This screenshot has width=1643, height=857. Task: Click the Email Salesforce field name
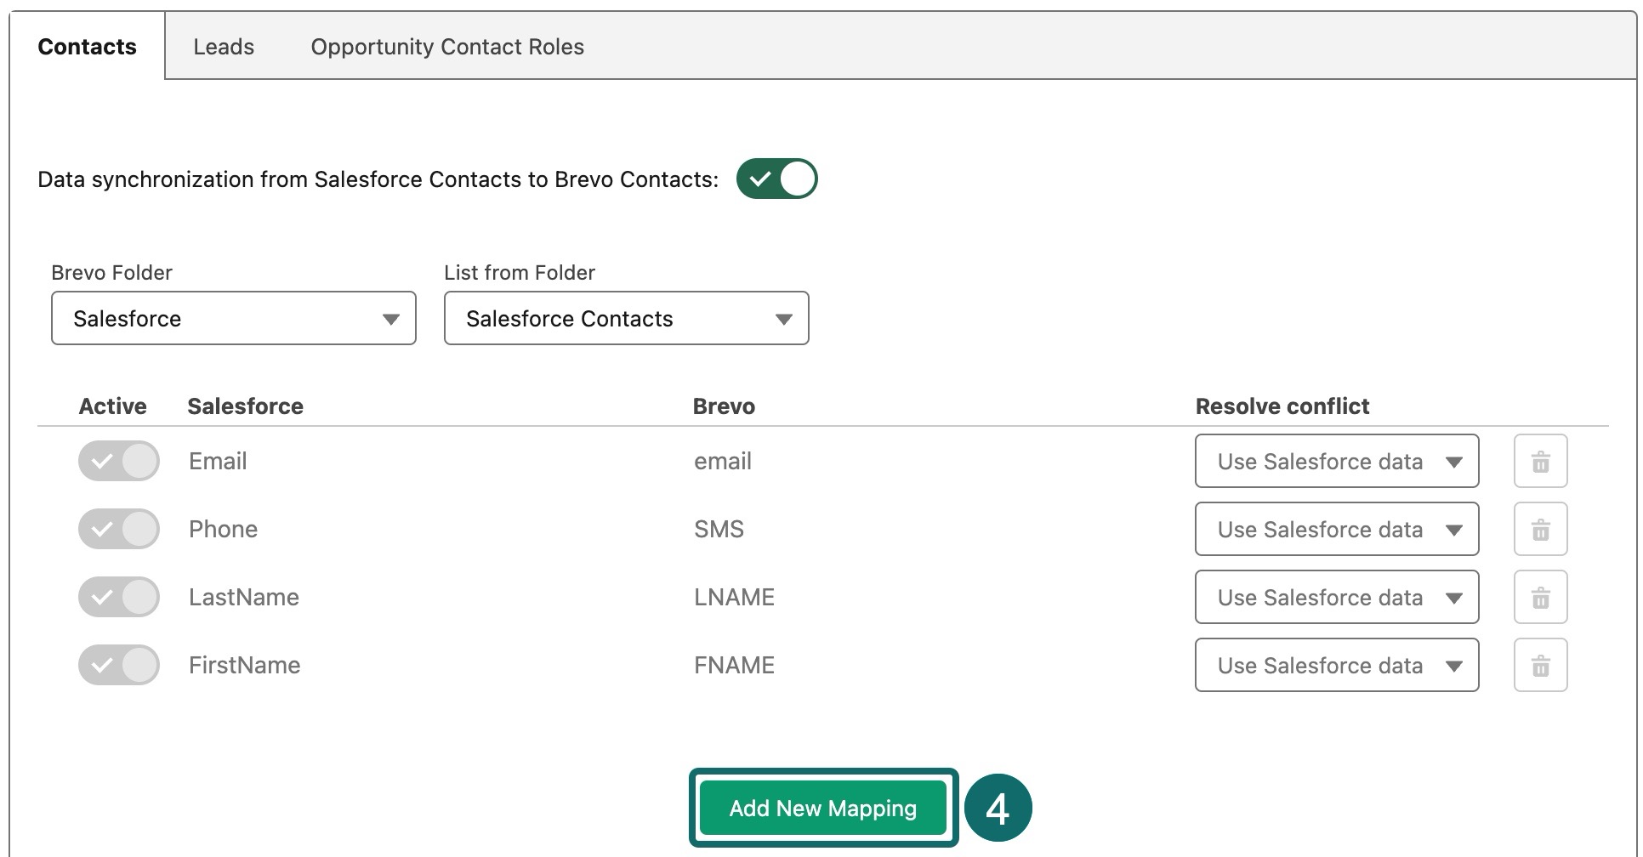[x=218, y=461]
